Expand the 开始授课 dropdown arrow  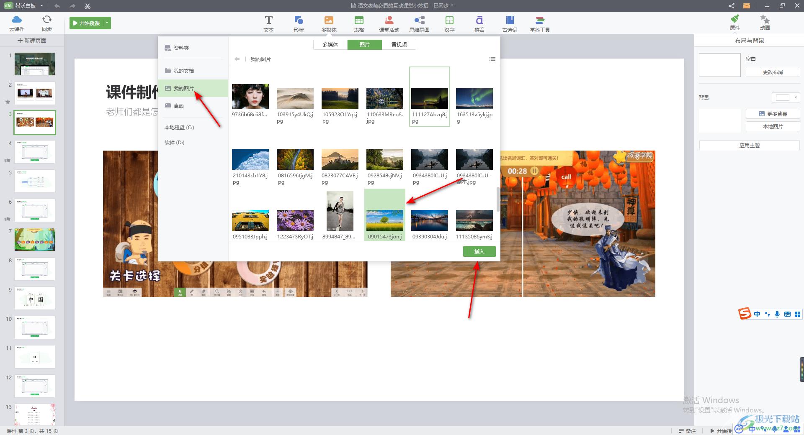107,23
